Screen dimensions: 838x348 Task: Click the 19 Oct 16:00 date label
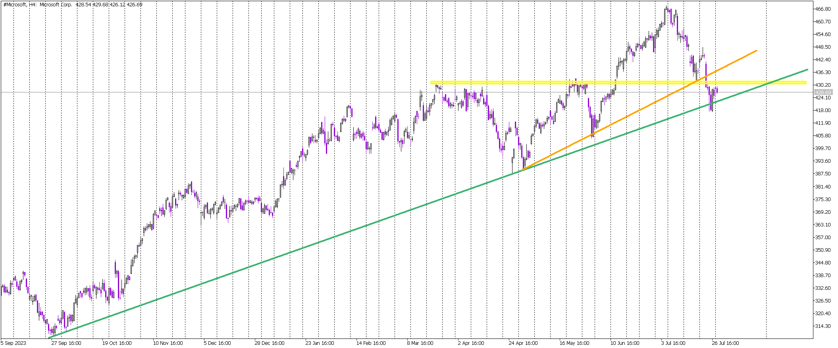pyautogui.click(x=117, y=343)
